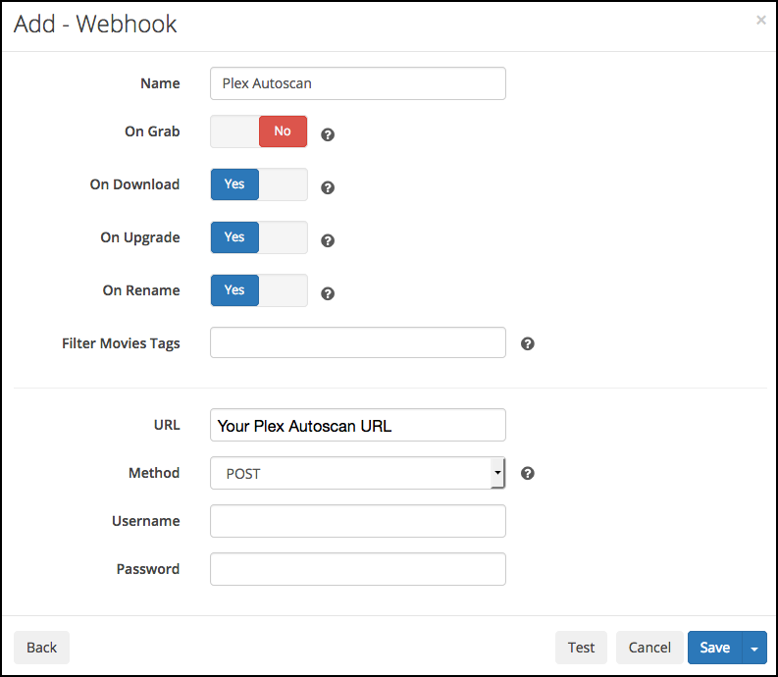Click the Test button
The height and width of the screenshot is (677, 778).
pyautogui.click(x=581, y=648)
